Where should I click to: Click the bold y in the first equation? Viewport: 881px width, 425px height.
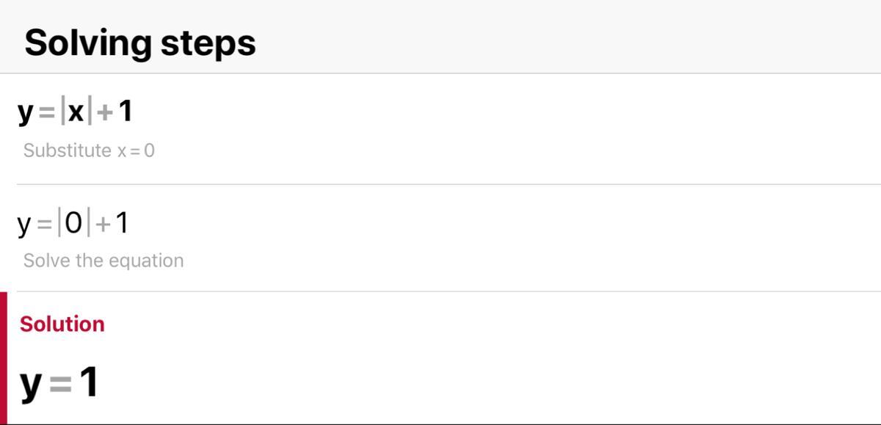(x=26, y=112)
